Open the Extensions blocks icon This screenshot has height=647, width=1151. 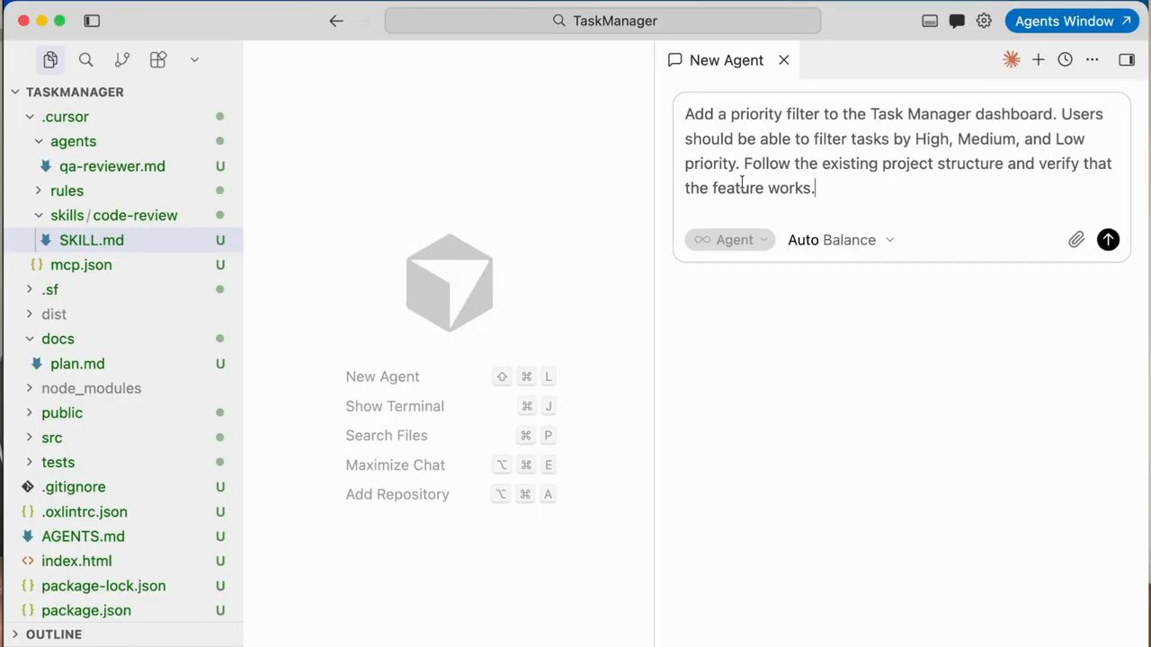tap(158, 59)
